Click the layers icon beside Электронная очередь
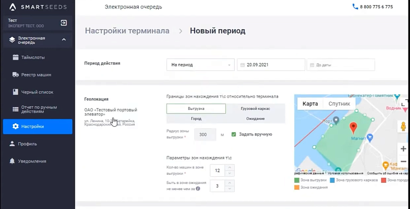The height and width of the screenshot is (209, 410). tap(12, 40)
